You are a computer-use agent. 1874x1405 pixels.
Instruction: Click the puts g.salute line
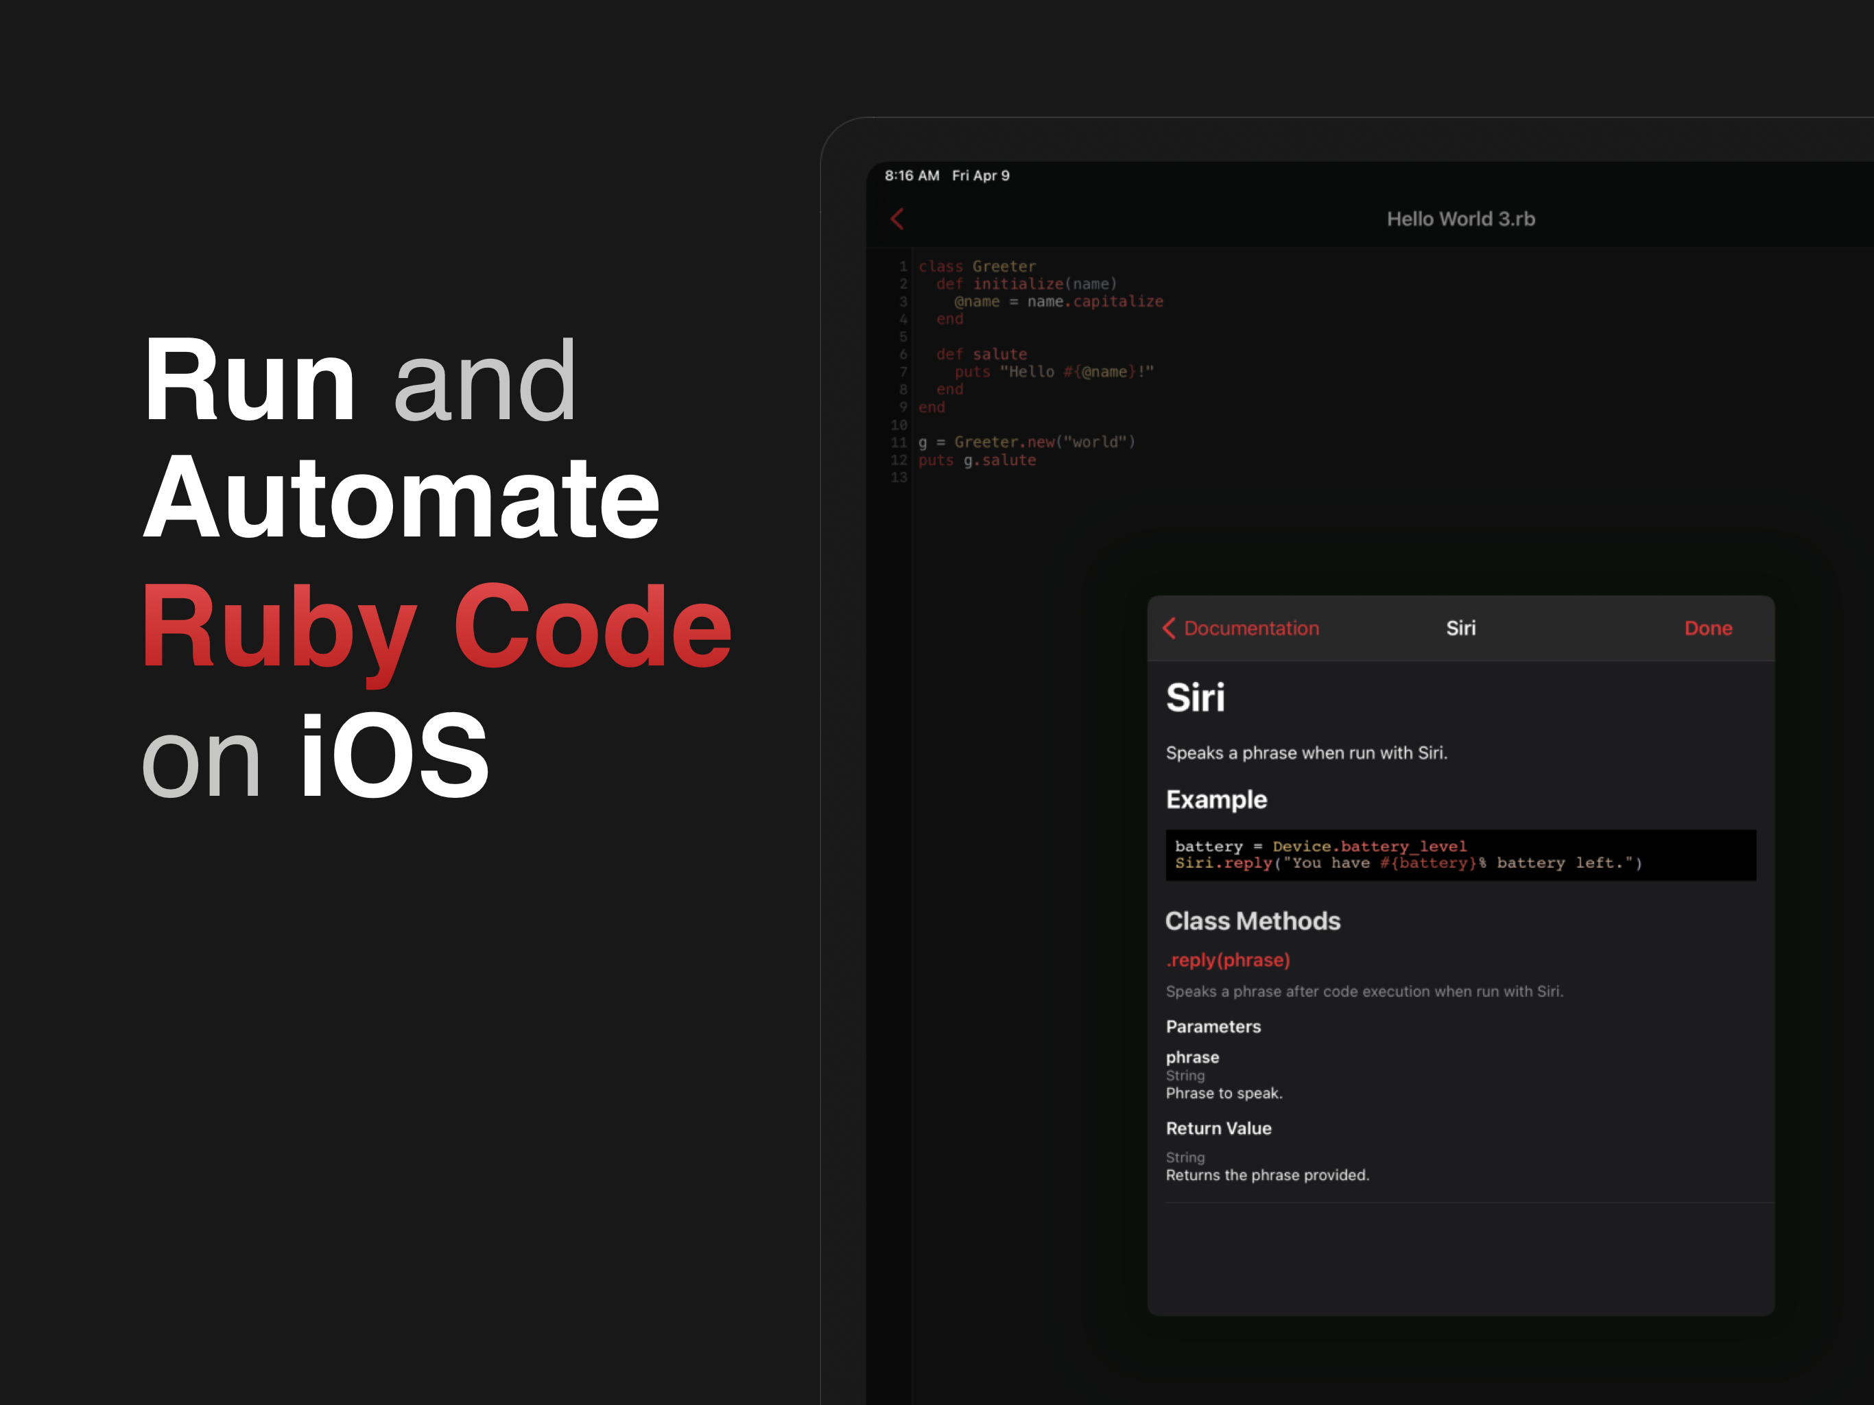coord(977,460)
